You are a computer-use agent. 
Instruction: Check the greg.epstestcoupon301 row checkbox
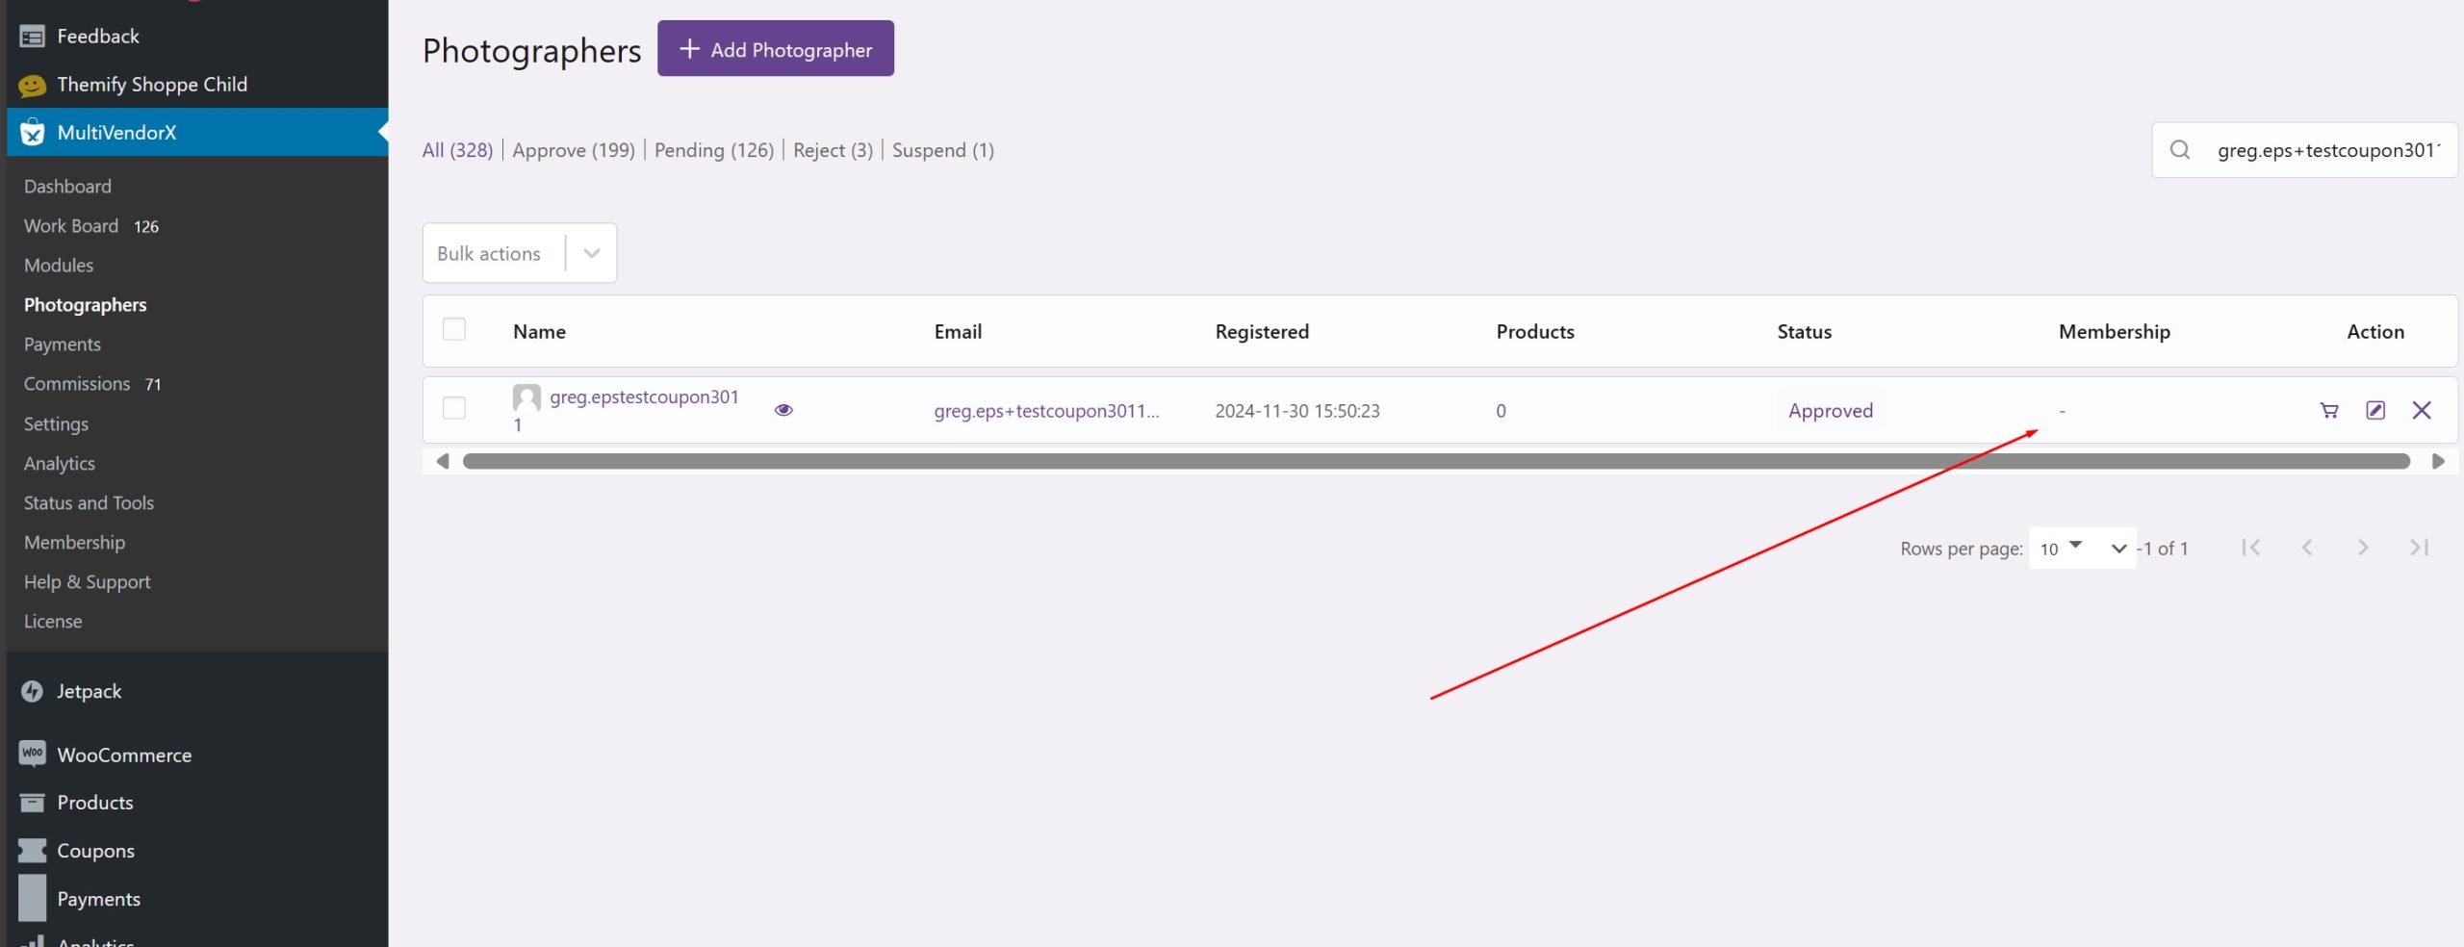click(454, 409)
